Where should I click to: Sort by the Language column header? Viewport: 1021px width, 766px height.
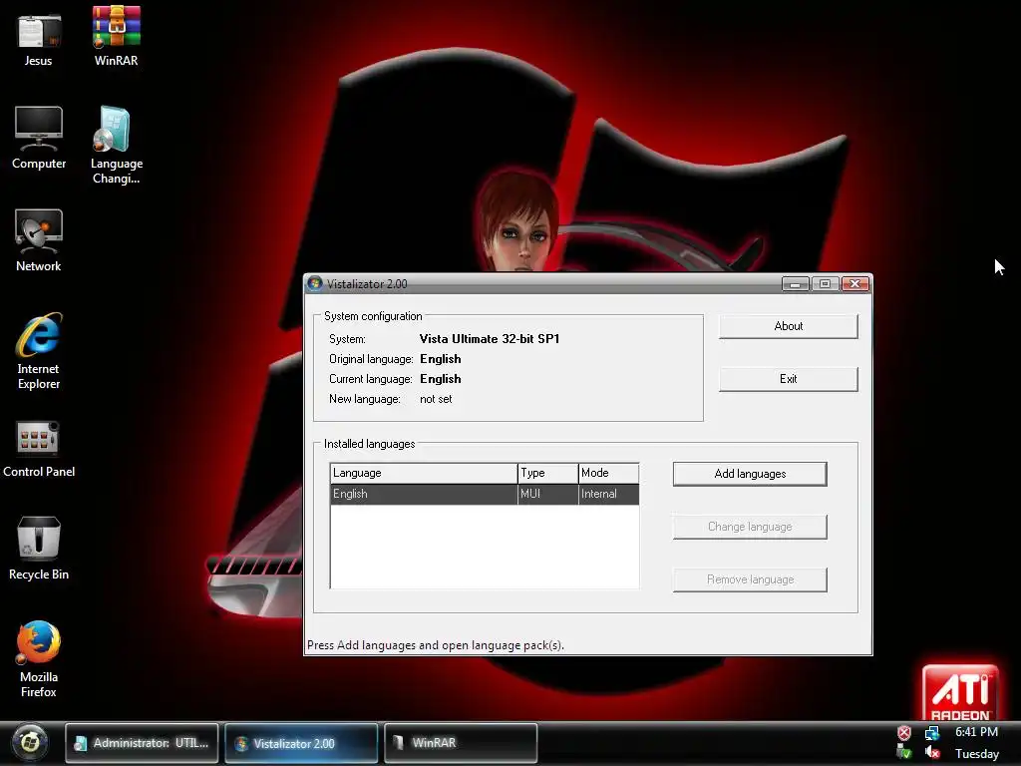(x=423, y=473)
